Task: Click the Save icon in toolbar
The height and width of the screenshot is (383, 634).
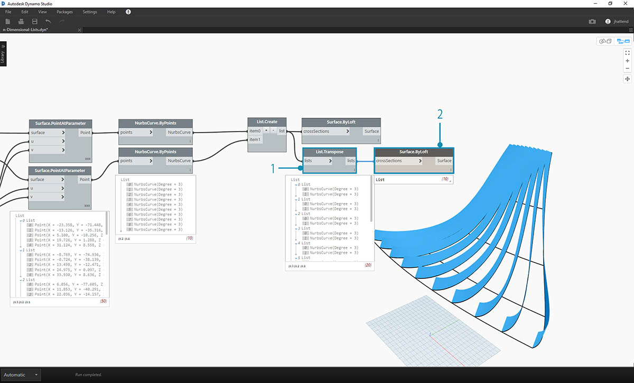Action: 35,21
